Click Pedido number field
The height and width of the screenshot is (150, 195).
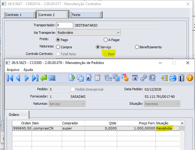[x=59, y=89]
